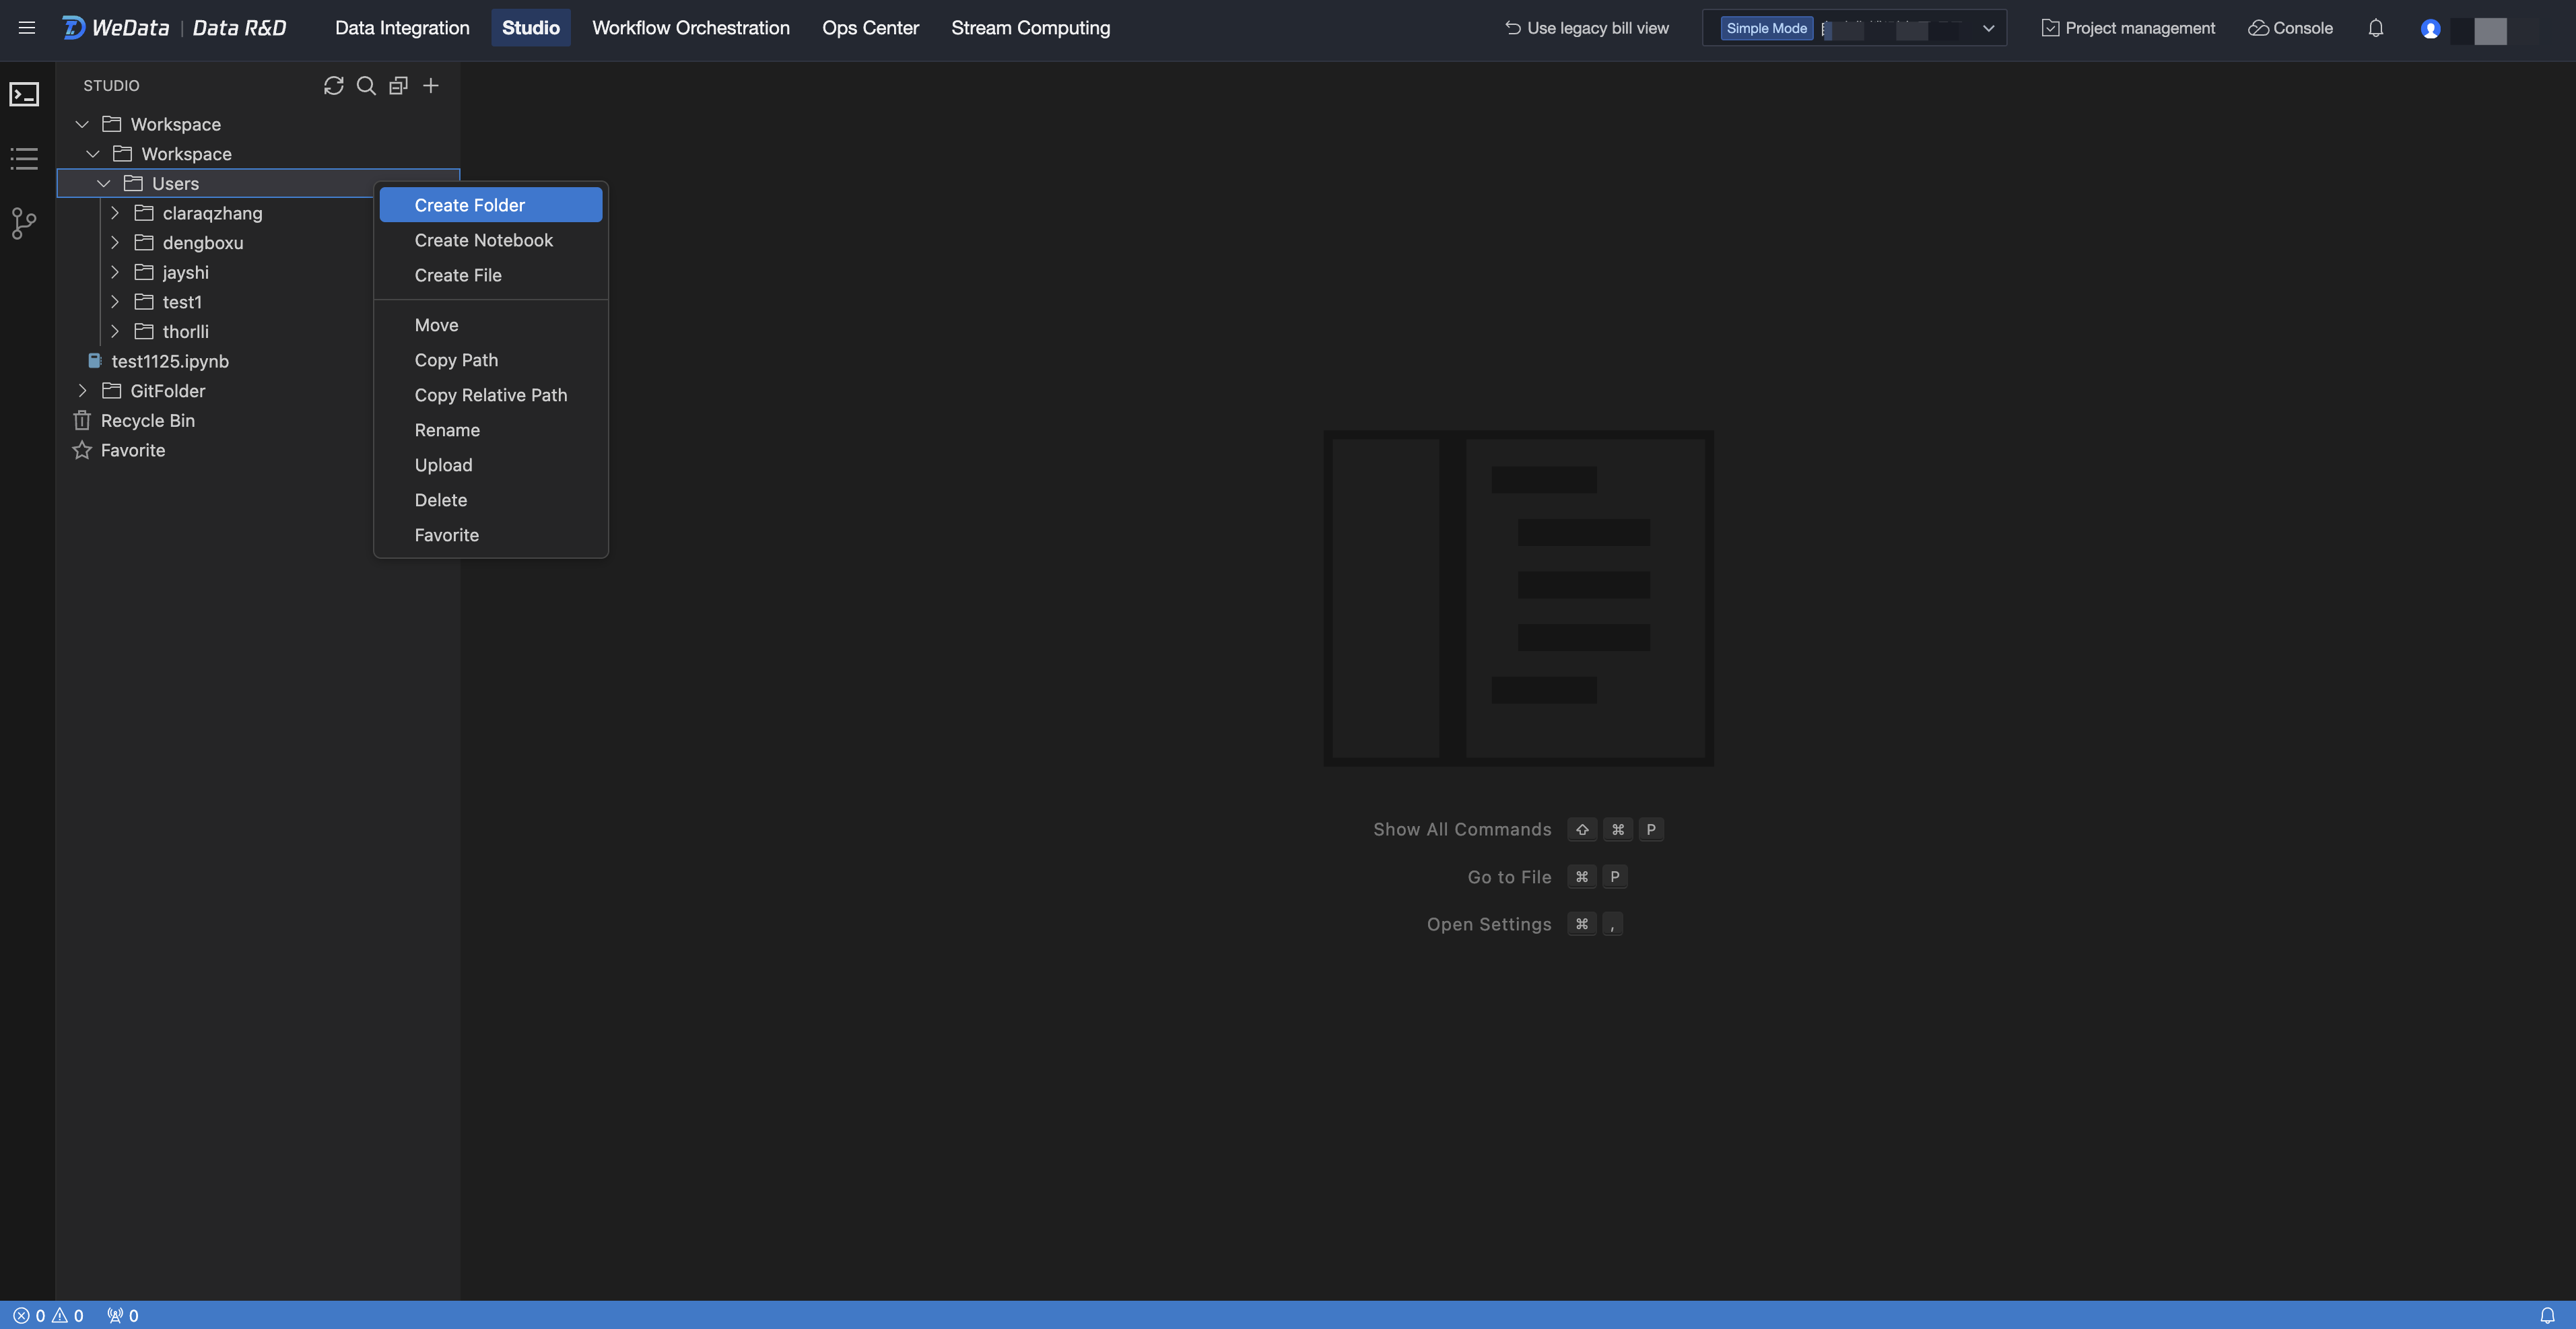Screen dimensions: 2576x1329
Task: Open the Simple Mode project dropdown
Action: [x=1988, y=28]
